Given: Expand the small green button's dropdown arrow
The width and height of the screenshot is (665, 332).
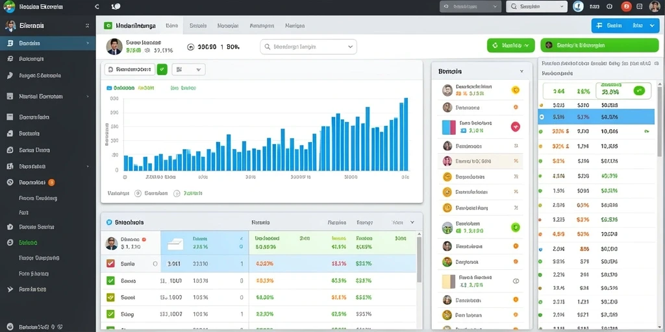Looking at the screenshot, I should 527,45.
